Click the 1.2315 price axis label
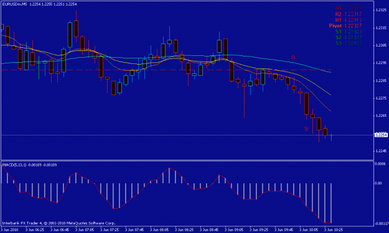Screen dimensions: 389x233 click(x=382, y=28)
